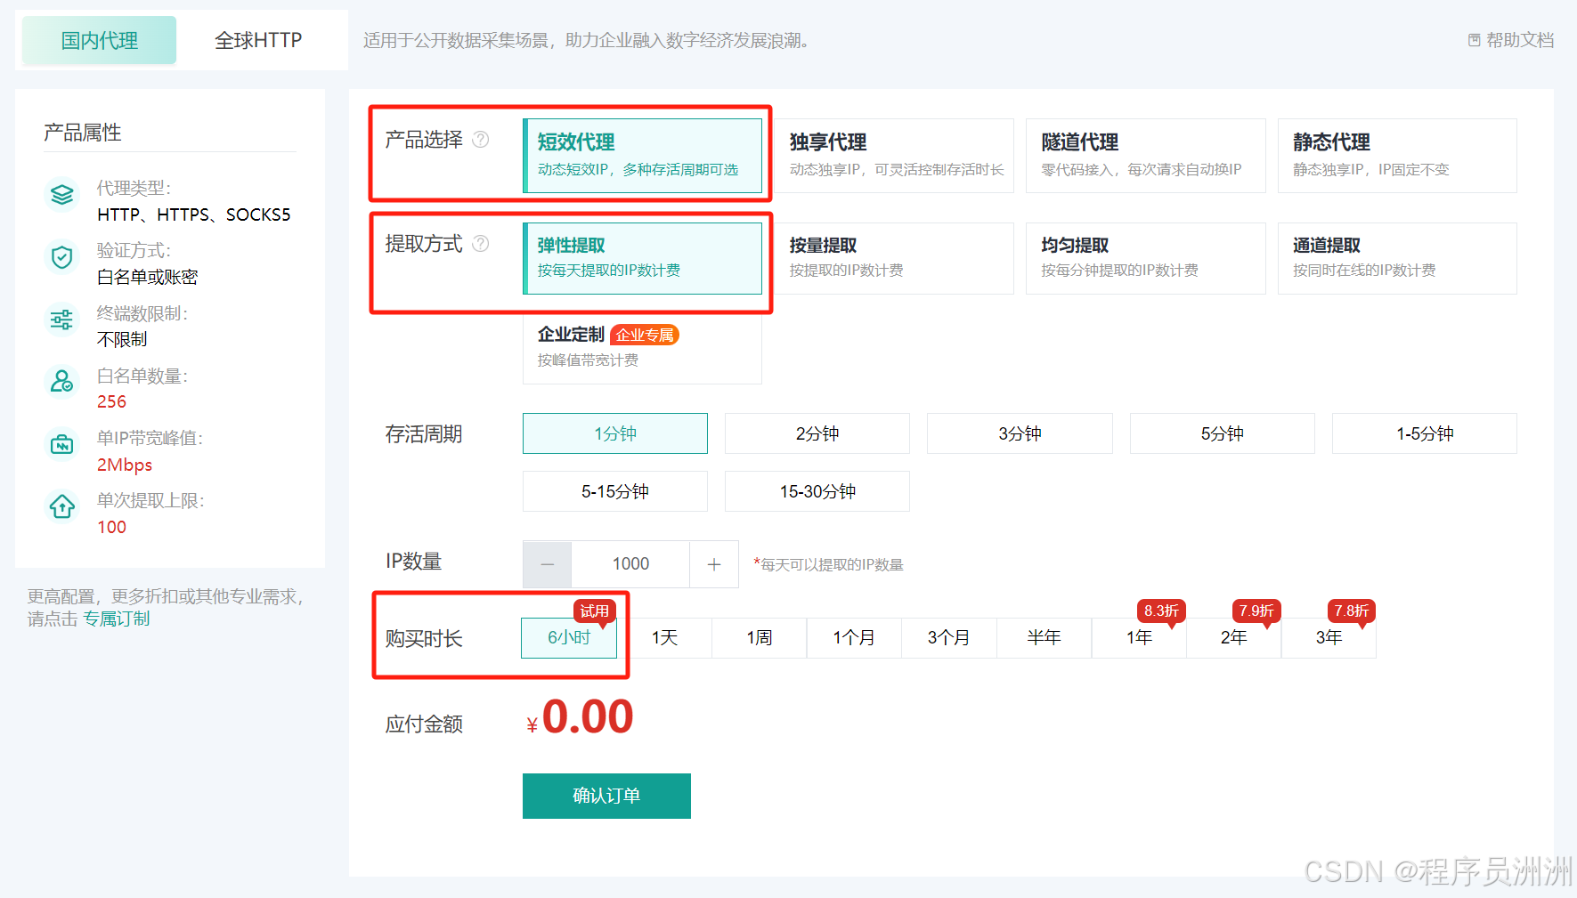The width and height of the screenshot is (1577, 898).
Task: Click the whitelist count 256
Action: pos(111,402)
